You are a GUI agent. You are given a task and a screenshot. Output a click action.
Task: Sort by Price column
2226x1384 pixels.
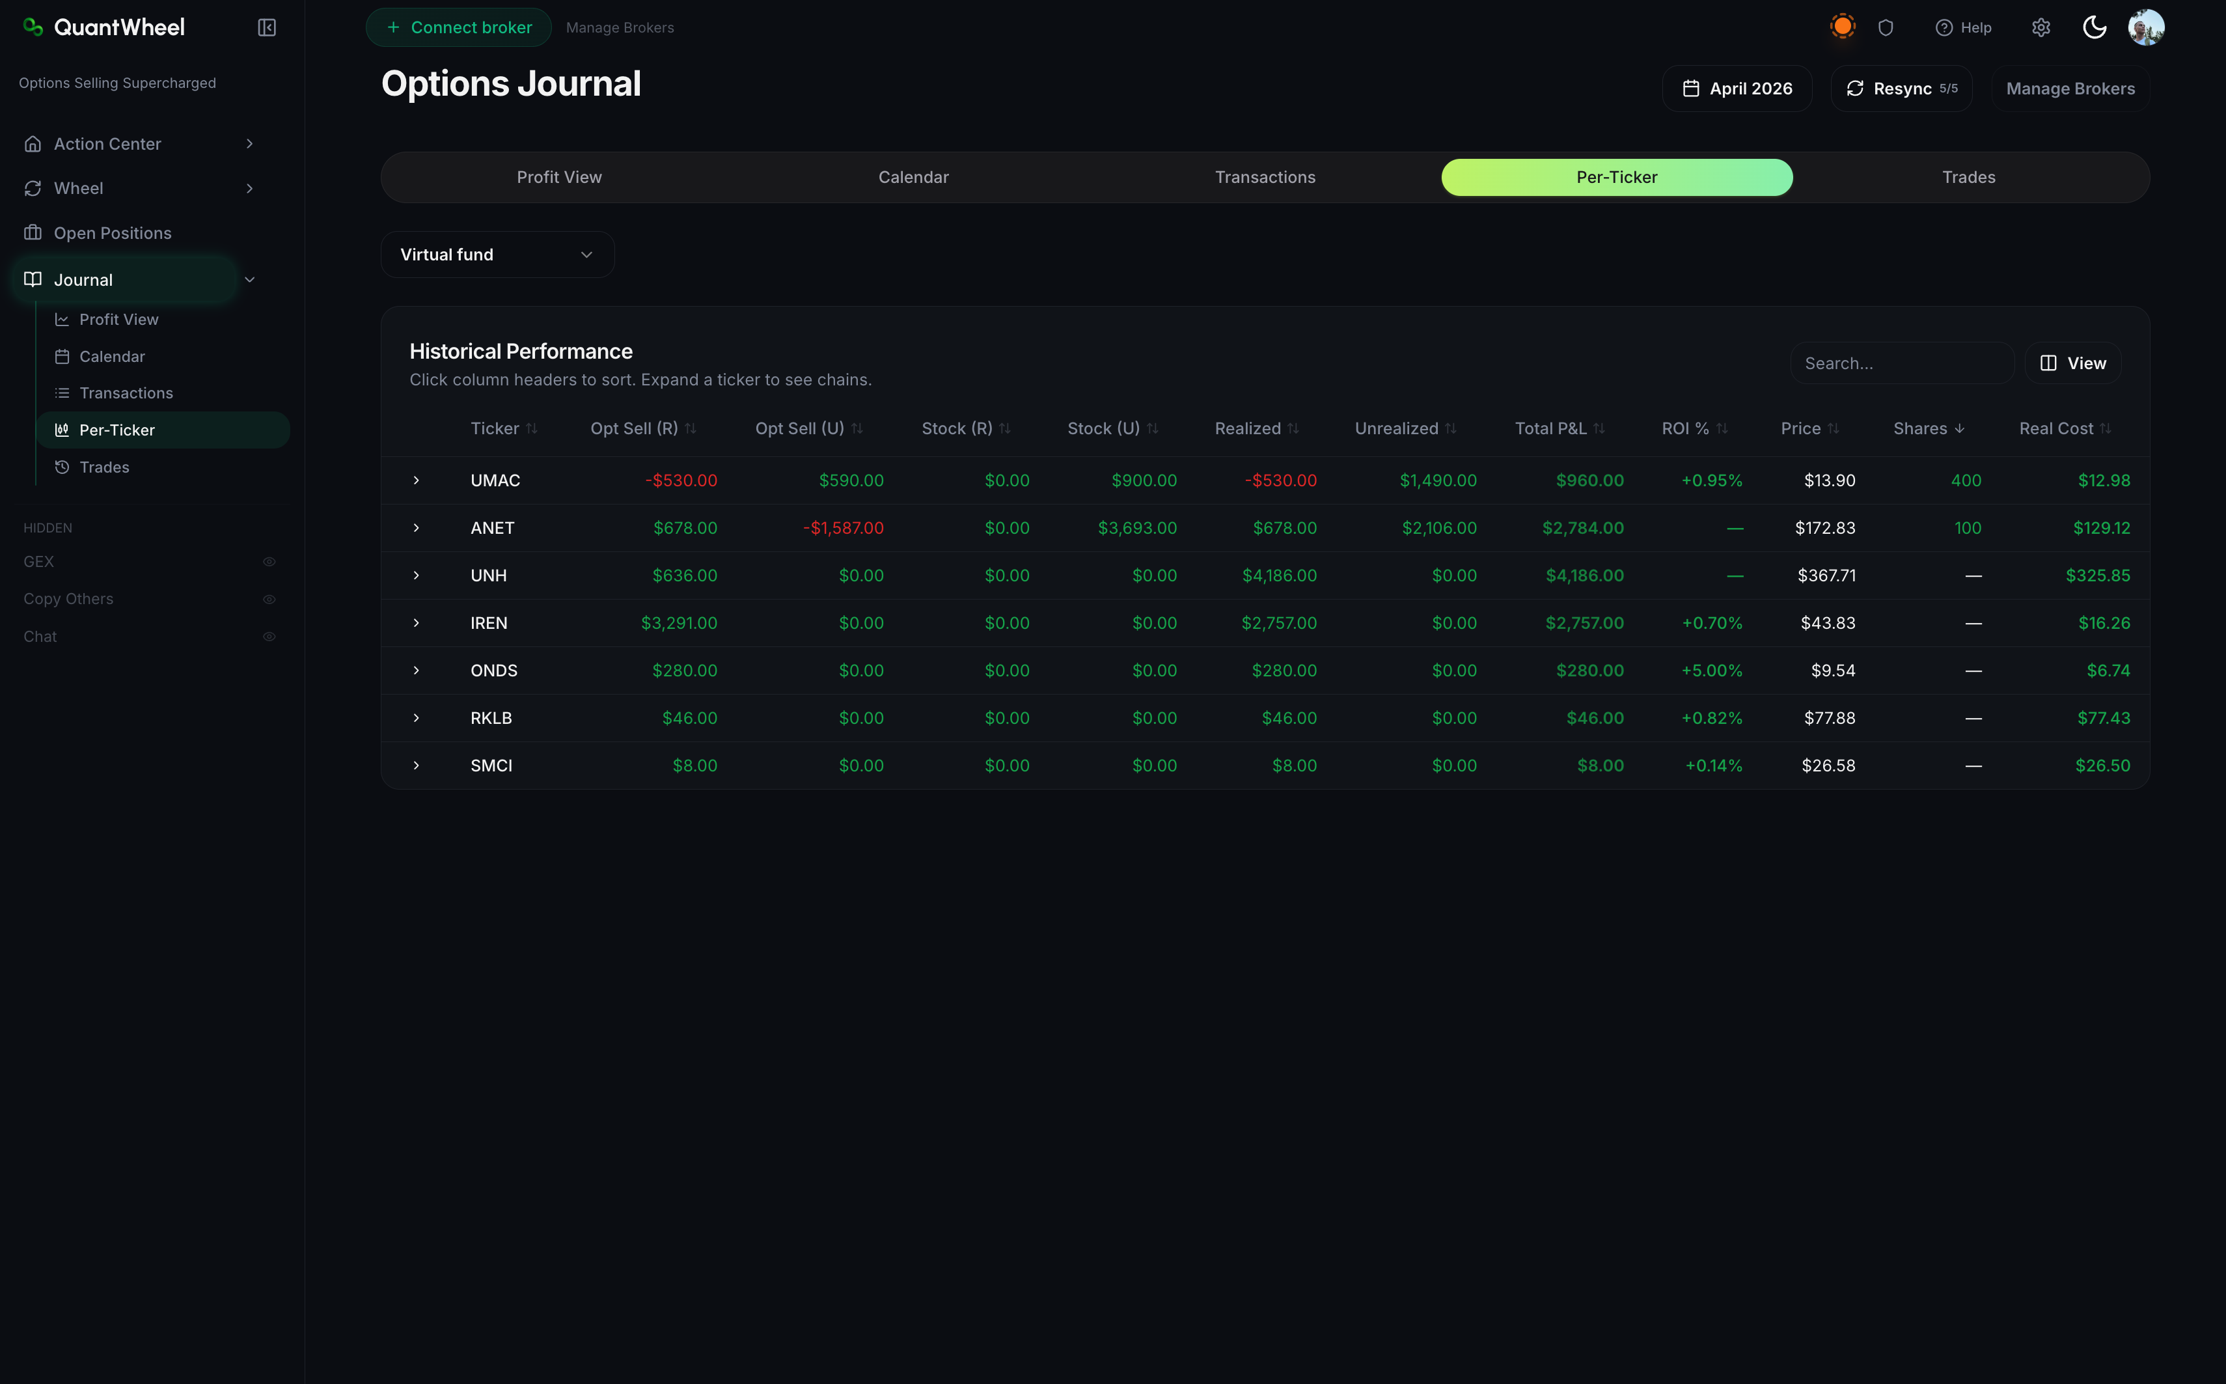tap(1809, 429)
